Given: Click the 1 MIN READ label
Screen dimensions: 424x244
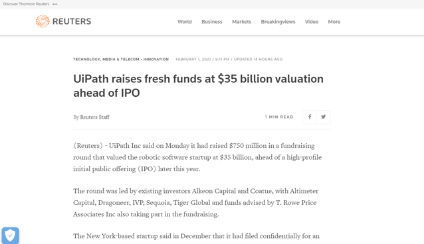Looking at the screenshot, I should click(279, 117).
